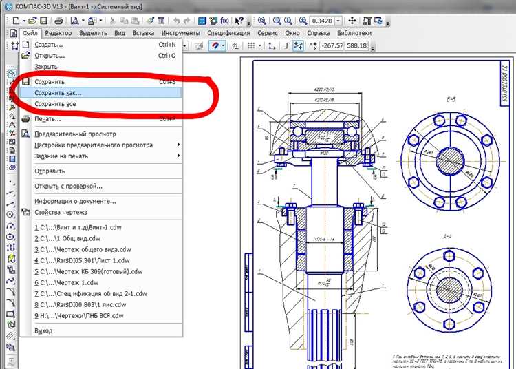Viewport: 516px width, 369px height.
Task: Click 'Предварительный просмотр' entry
Action: point(100,134)
